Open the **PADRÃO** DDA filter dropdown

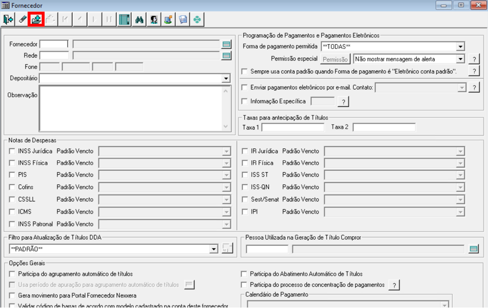(214, 249)
